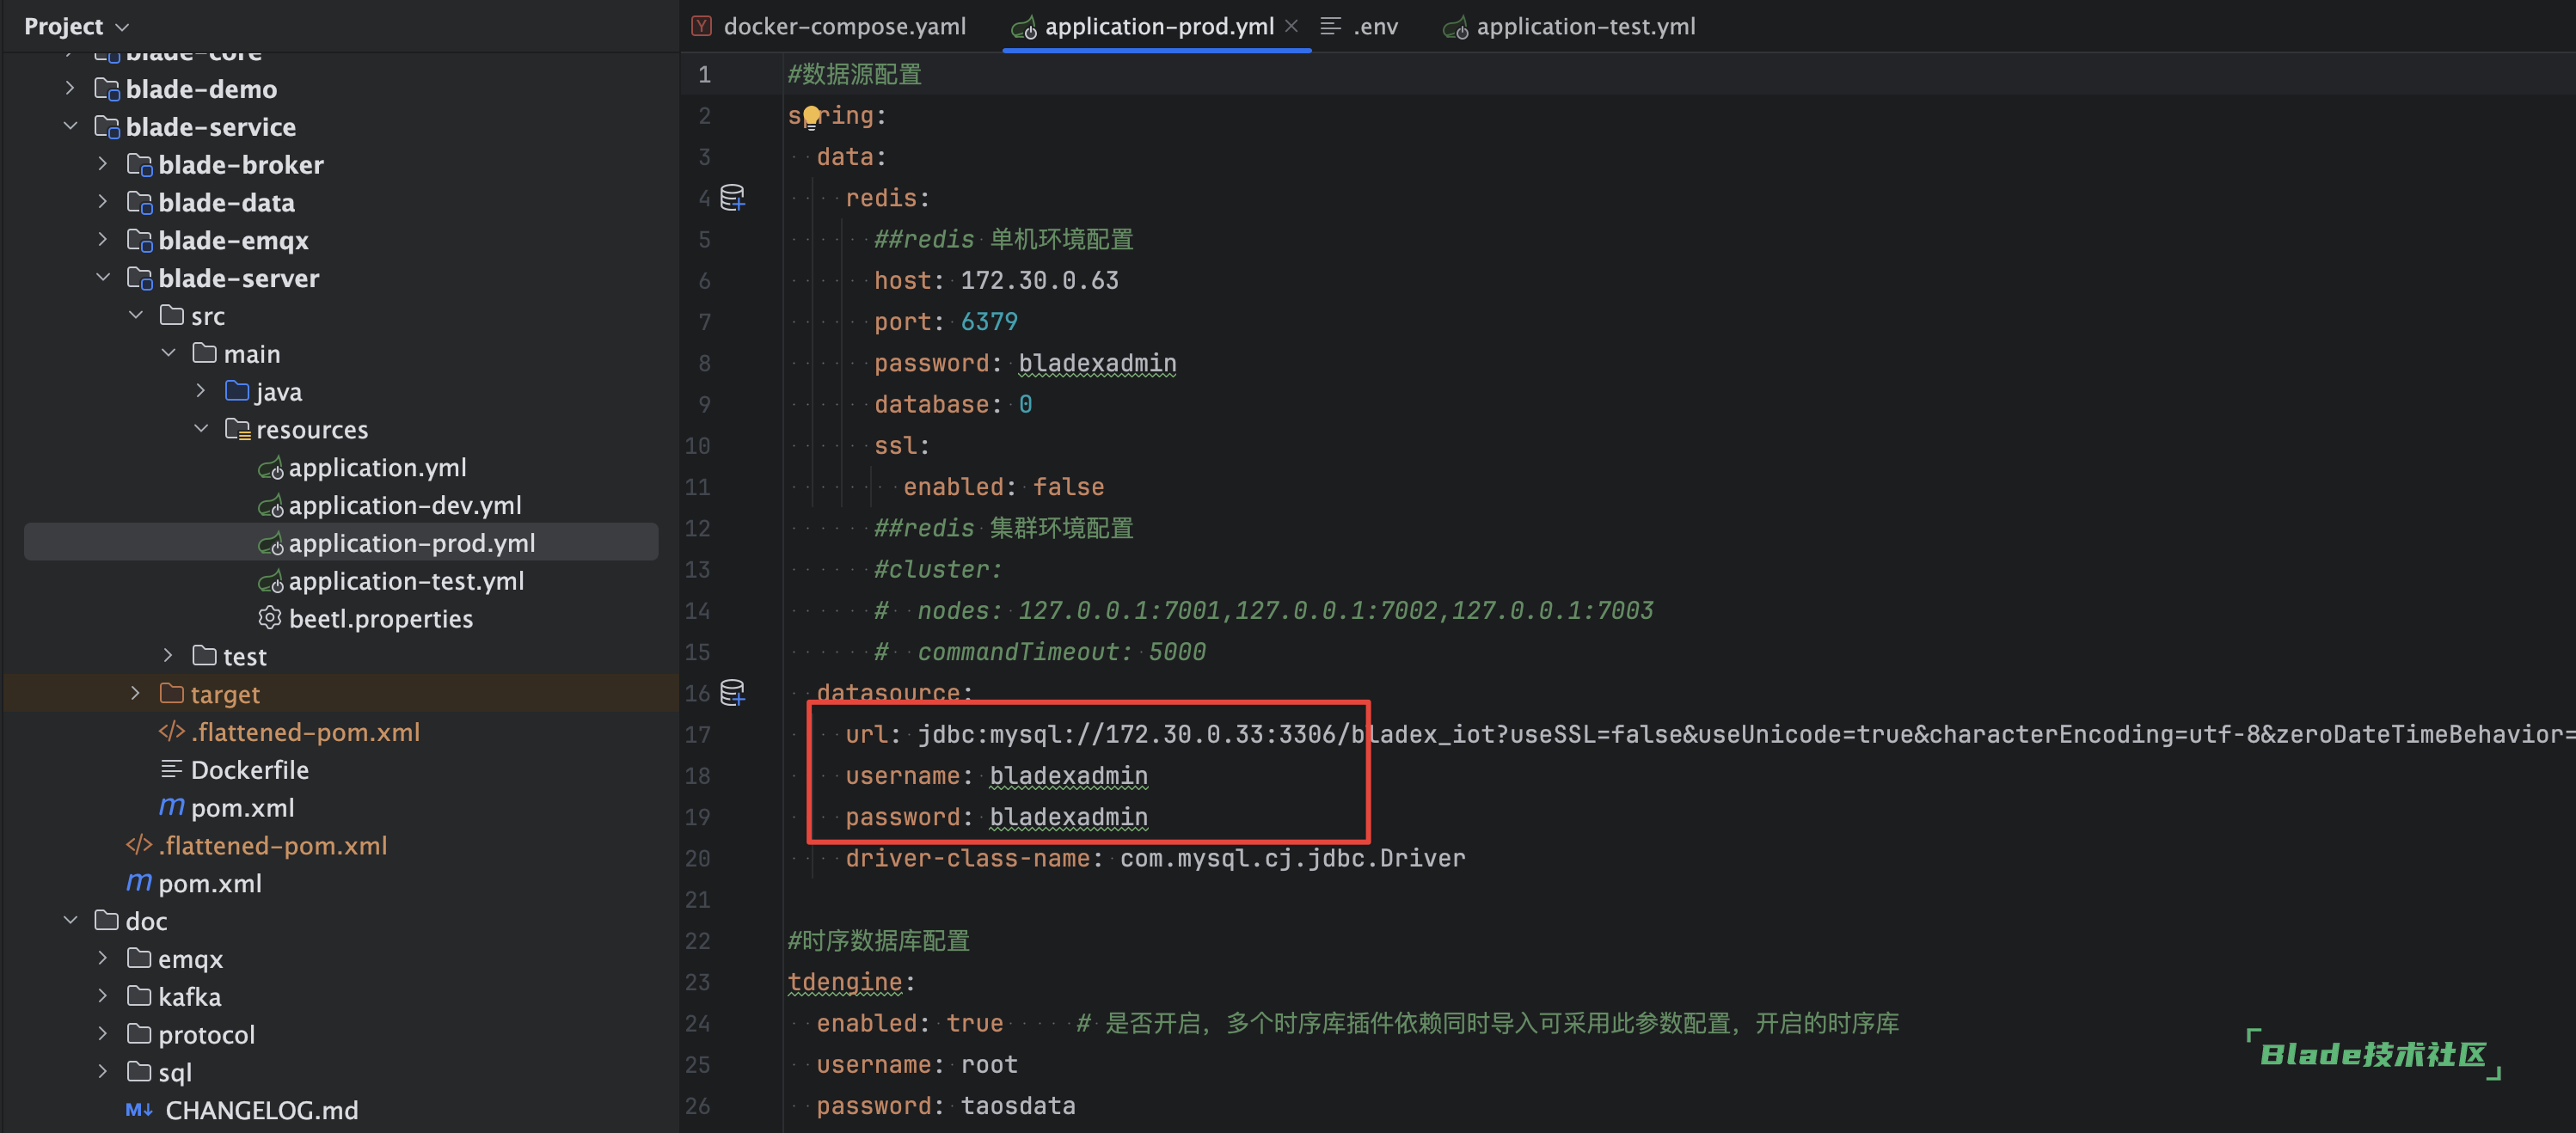The image size is (2576, 1133).
Task: Click the Dockerfile file icon
Action: click(x=171, y=769)
